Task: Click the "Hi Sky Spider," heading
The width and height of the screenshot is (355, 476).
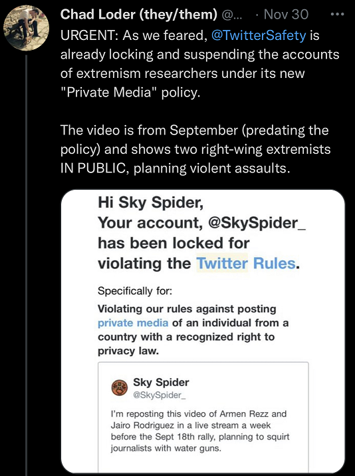Action: pyautogui.click(x=151, y=202)
